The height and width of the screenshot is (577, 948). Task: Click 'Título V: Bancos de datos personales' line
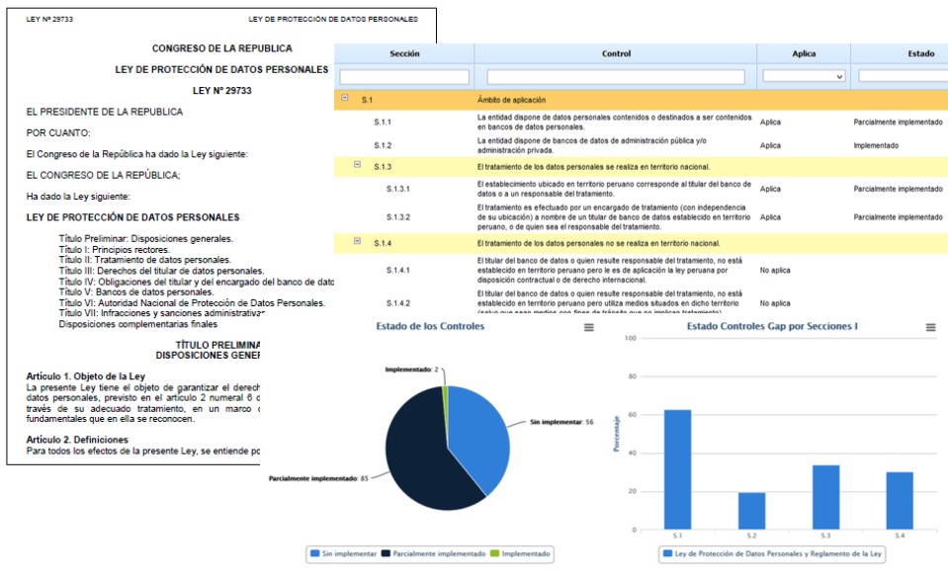click(x=136, y=291)
